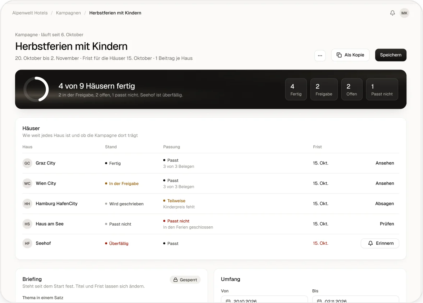Click the Herbstferien mit Kindern page title
The width and height of the screenshot is (423, 303).
click(71, 46)
